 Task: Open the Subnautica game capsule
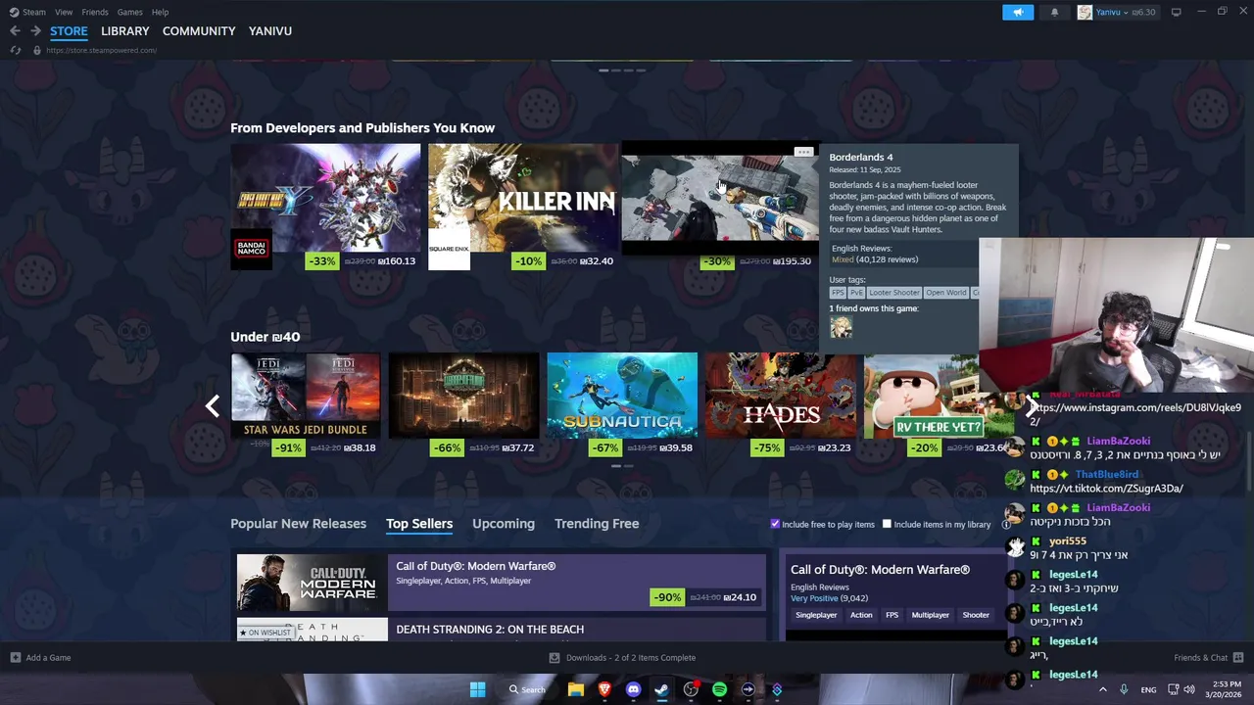tap(622, 395)
